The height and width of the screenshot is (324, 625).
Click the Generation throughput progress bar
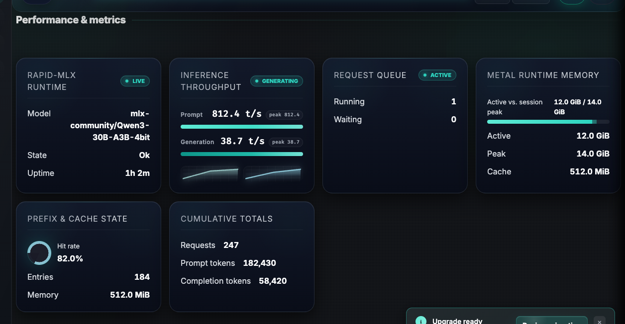coord(242,154)
